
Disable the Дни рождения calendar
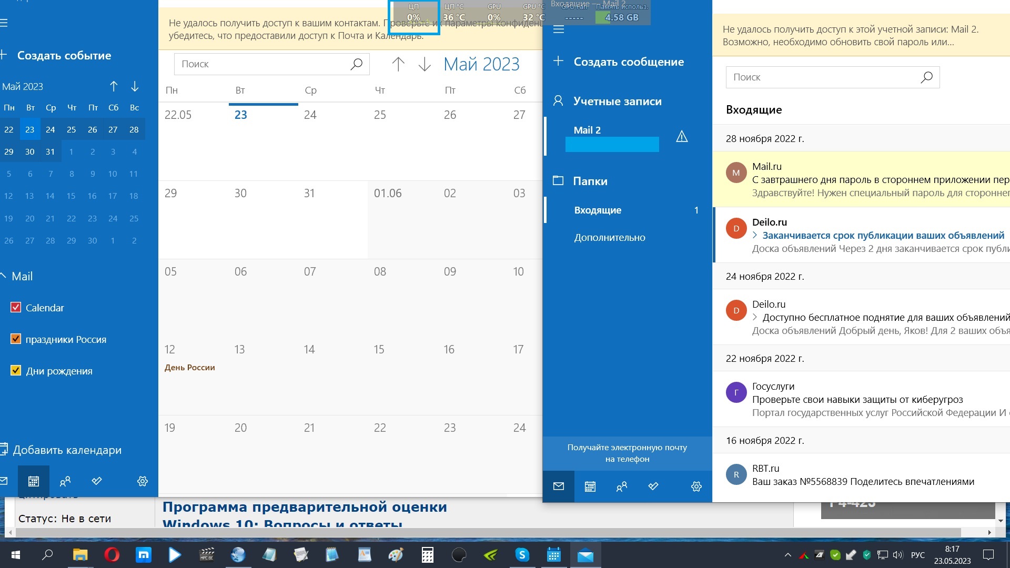click(16, 371)
